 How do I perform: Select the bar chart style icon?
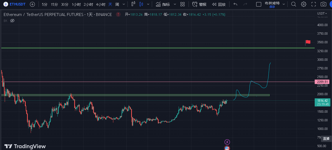pos(133,4)
